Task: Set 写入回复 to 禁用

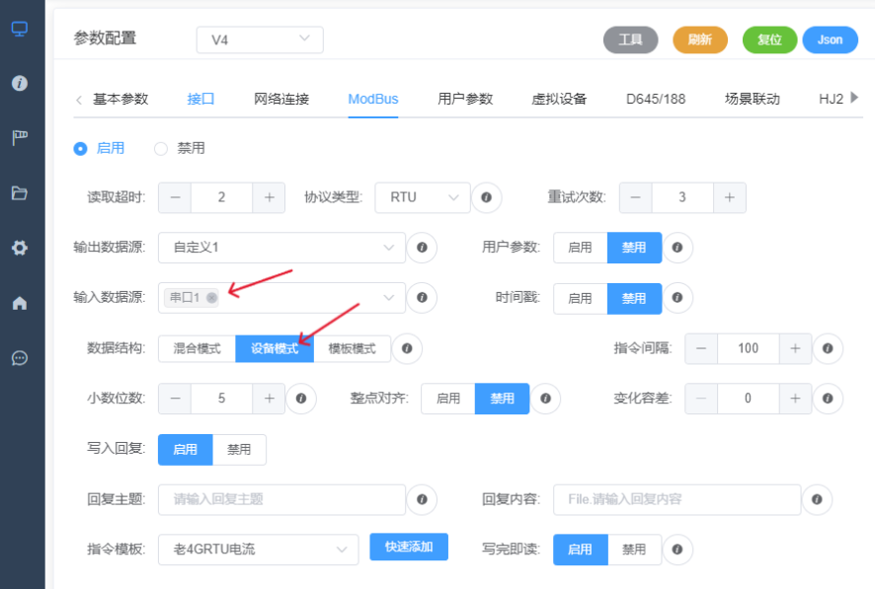Action: tap(239, 449)
